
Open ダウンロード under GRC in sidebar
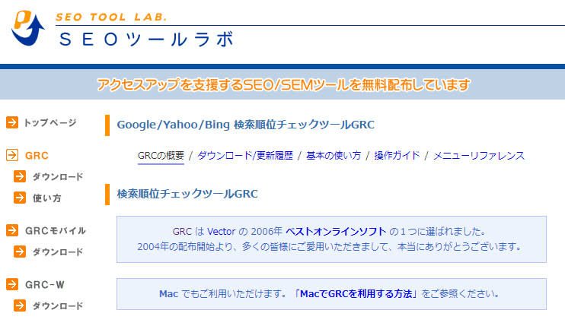click(58, 177)
